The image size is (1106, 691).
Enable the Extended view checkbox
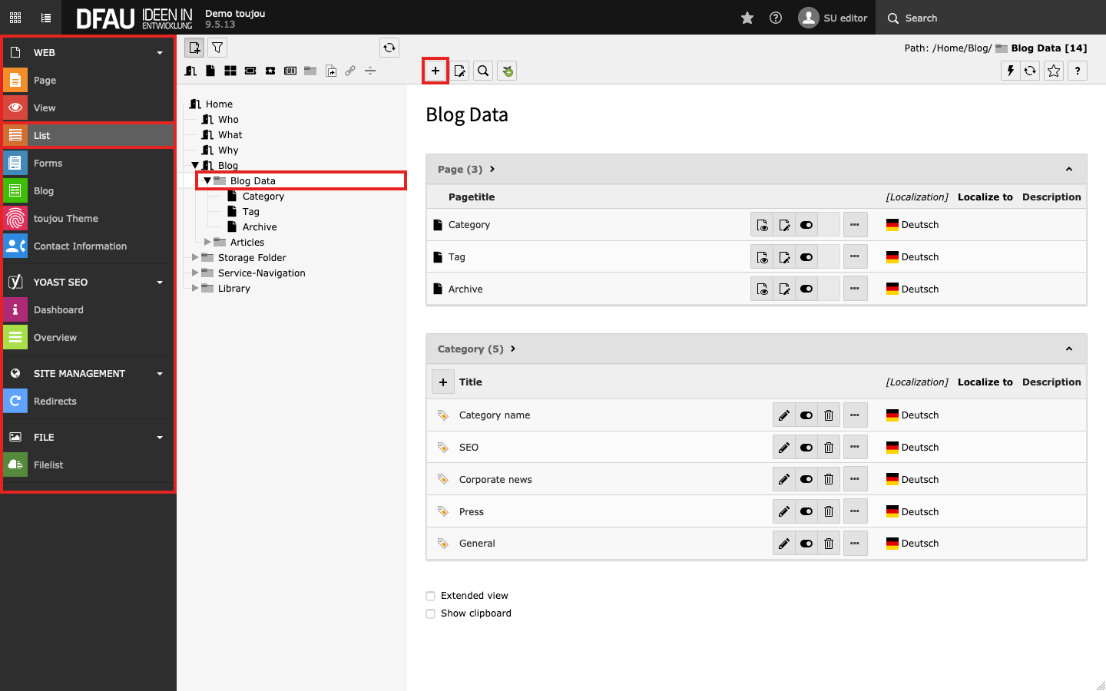(431, 596)
